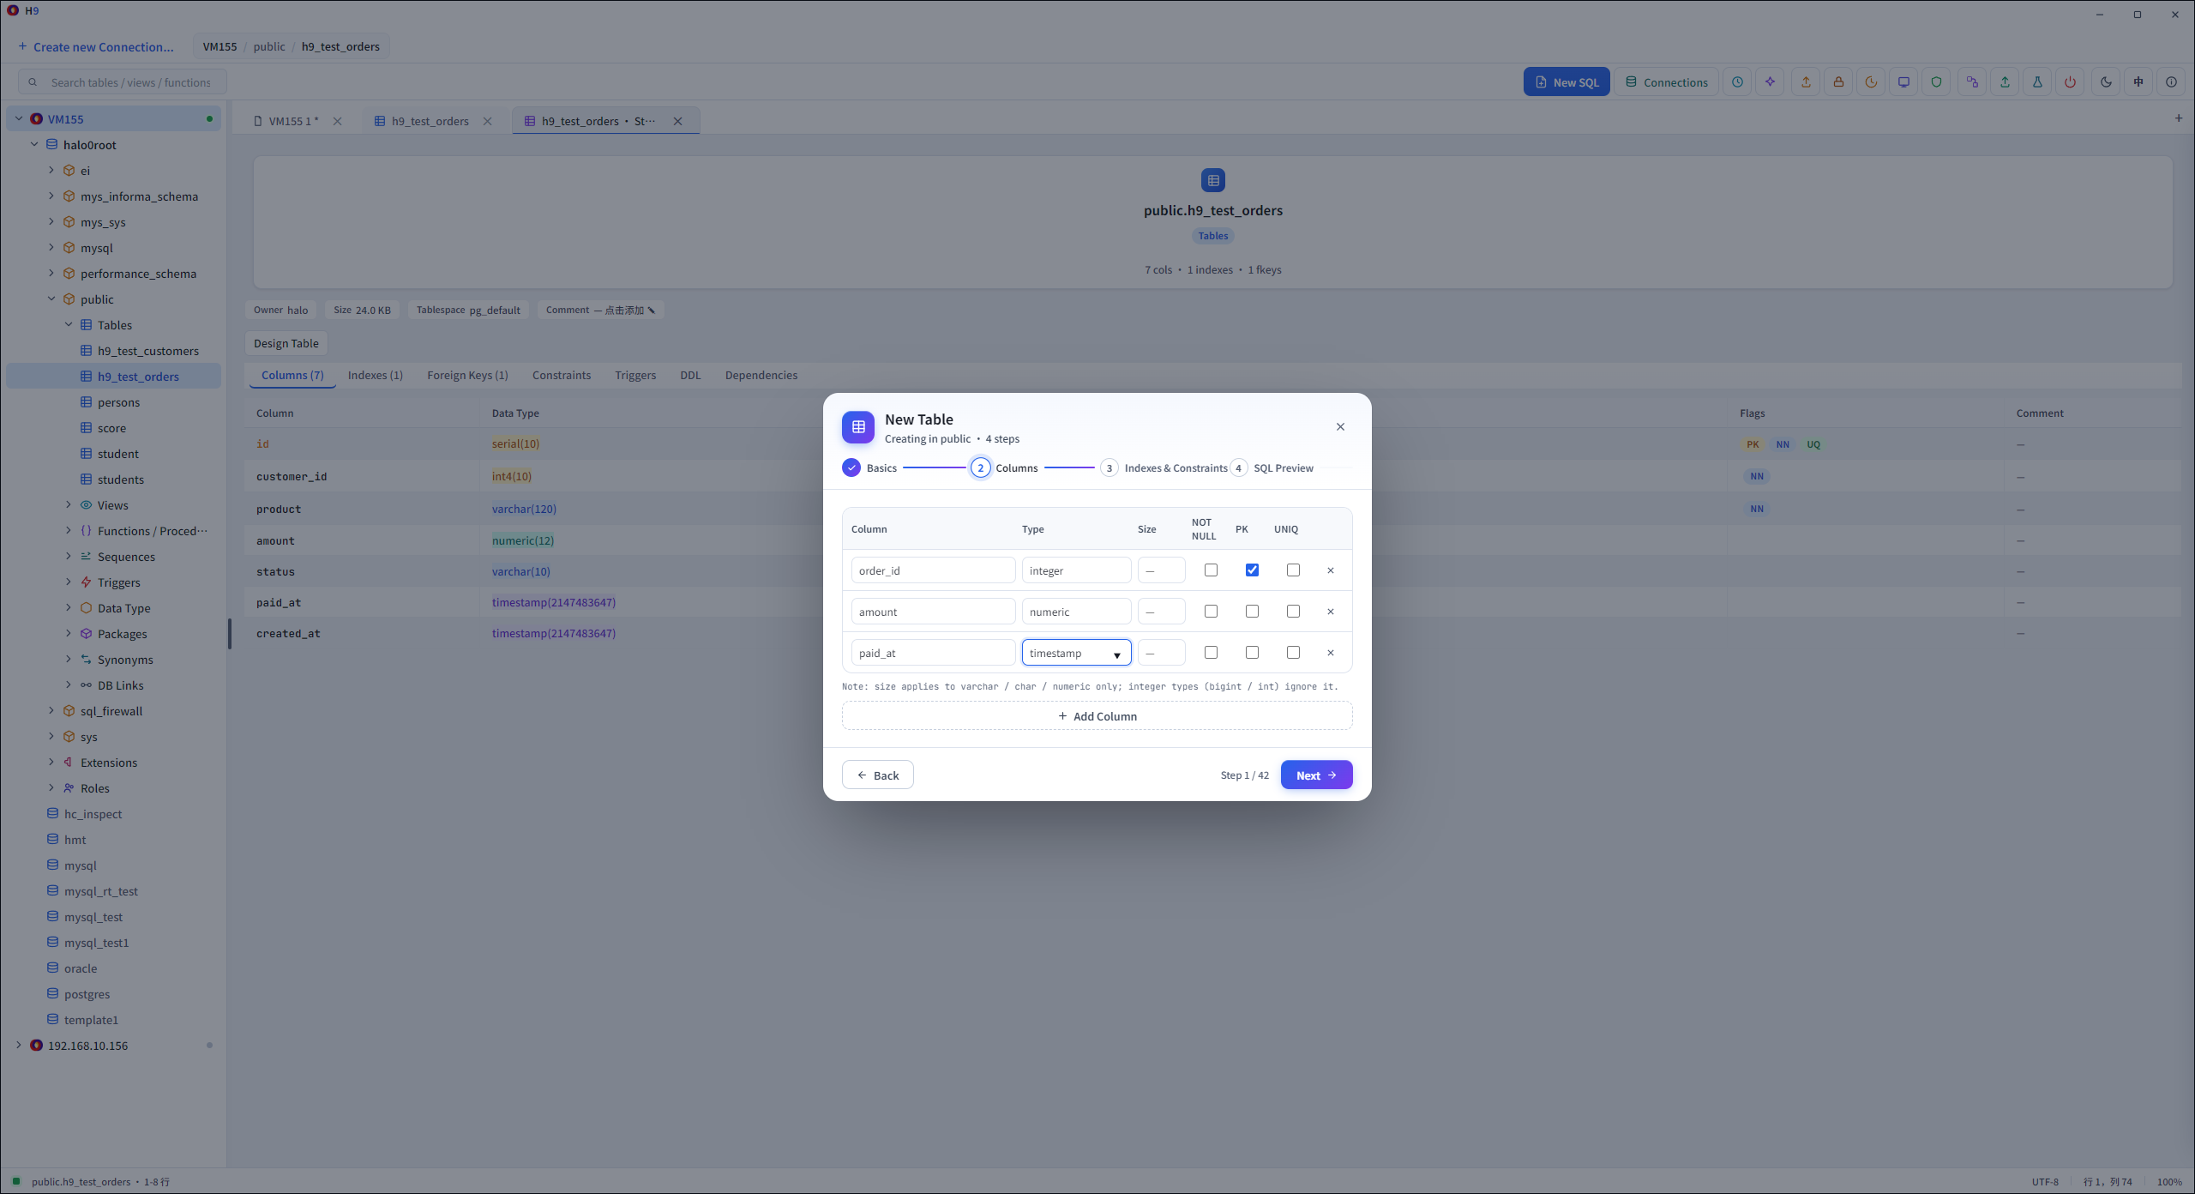Click the clock history icon in toolbar
Image resolution: width=2195 pixels, height=1194 pixels.
(1737, 82)
